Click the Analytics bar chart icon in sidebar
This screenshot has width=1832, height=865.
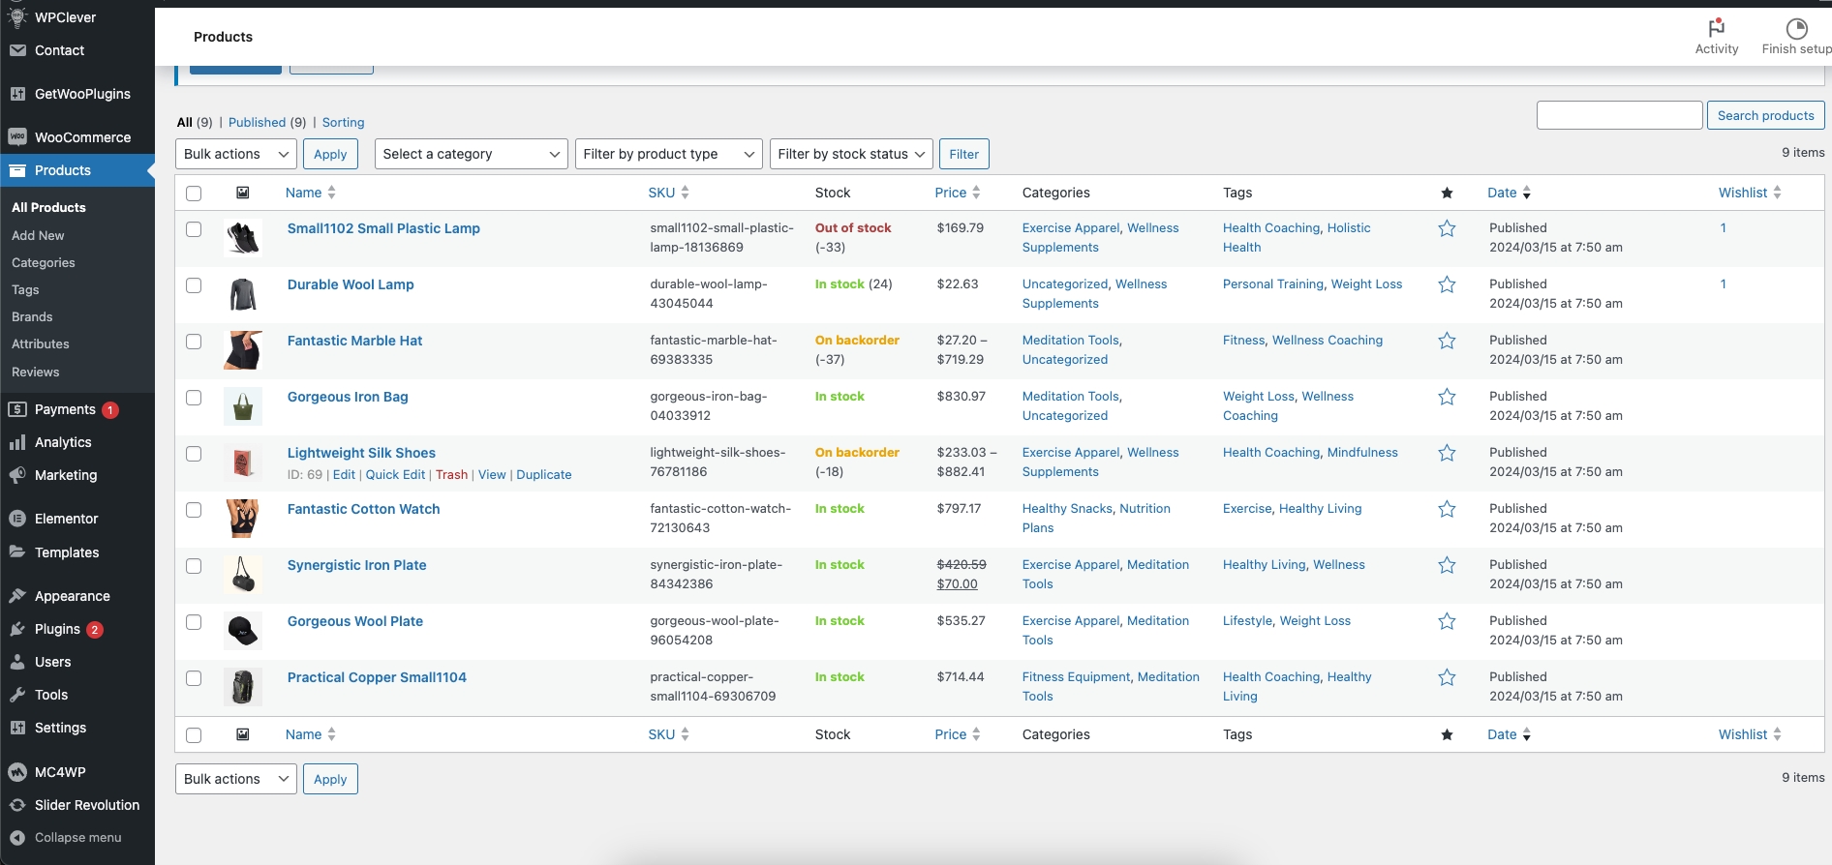click(17, 442)
